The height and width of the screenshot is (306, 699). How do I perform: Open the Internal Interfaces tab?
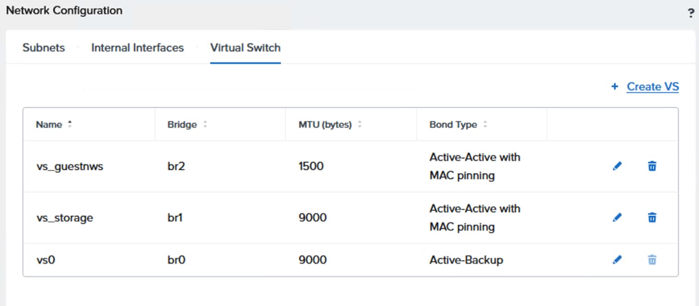tap(138, 47)
